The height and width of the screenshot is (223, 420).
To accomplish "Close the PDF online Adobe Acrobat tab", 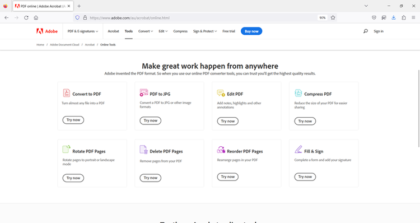I will 69,6.
